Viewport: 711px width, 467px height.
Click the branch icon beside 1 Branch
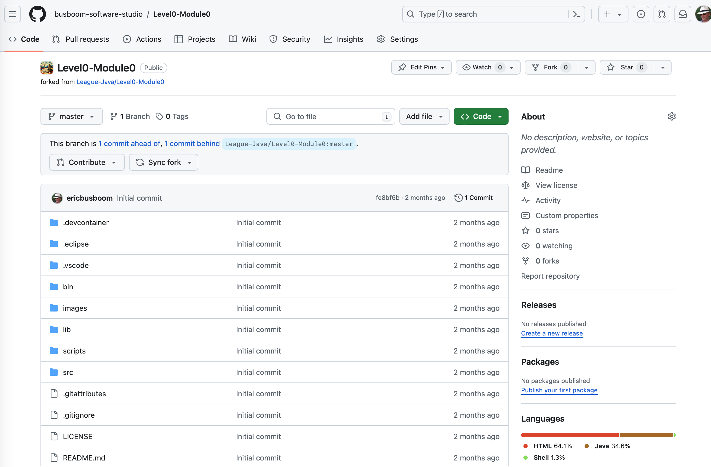point(114,116)
